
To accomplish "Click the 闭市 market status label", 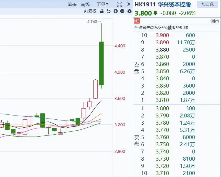I will (x=215, y=21).
